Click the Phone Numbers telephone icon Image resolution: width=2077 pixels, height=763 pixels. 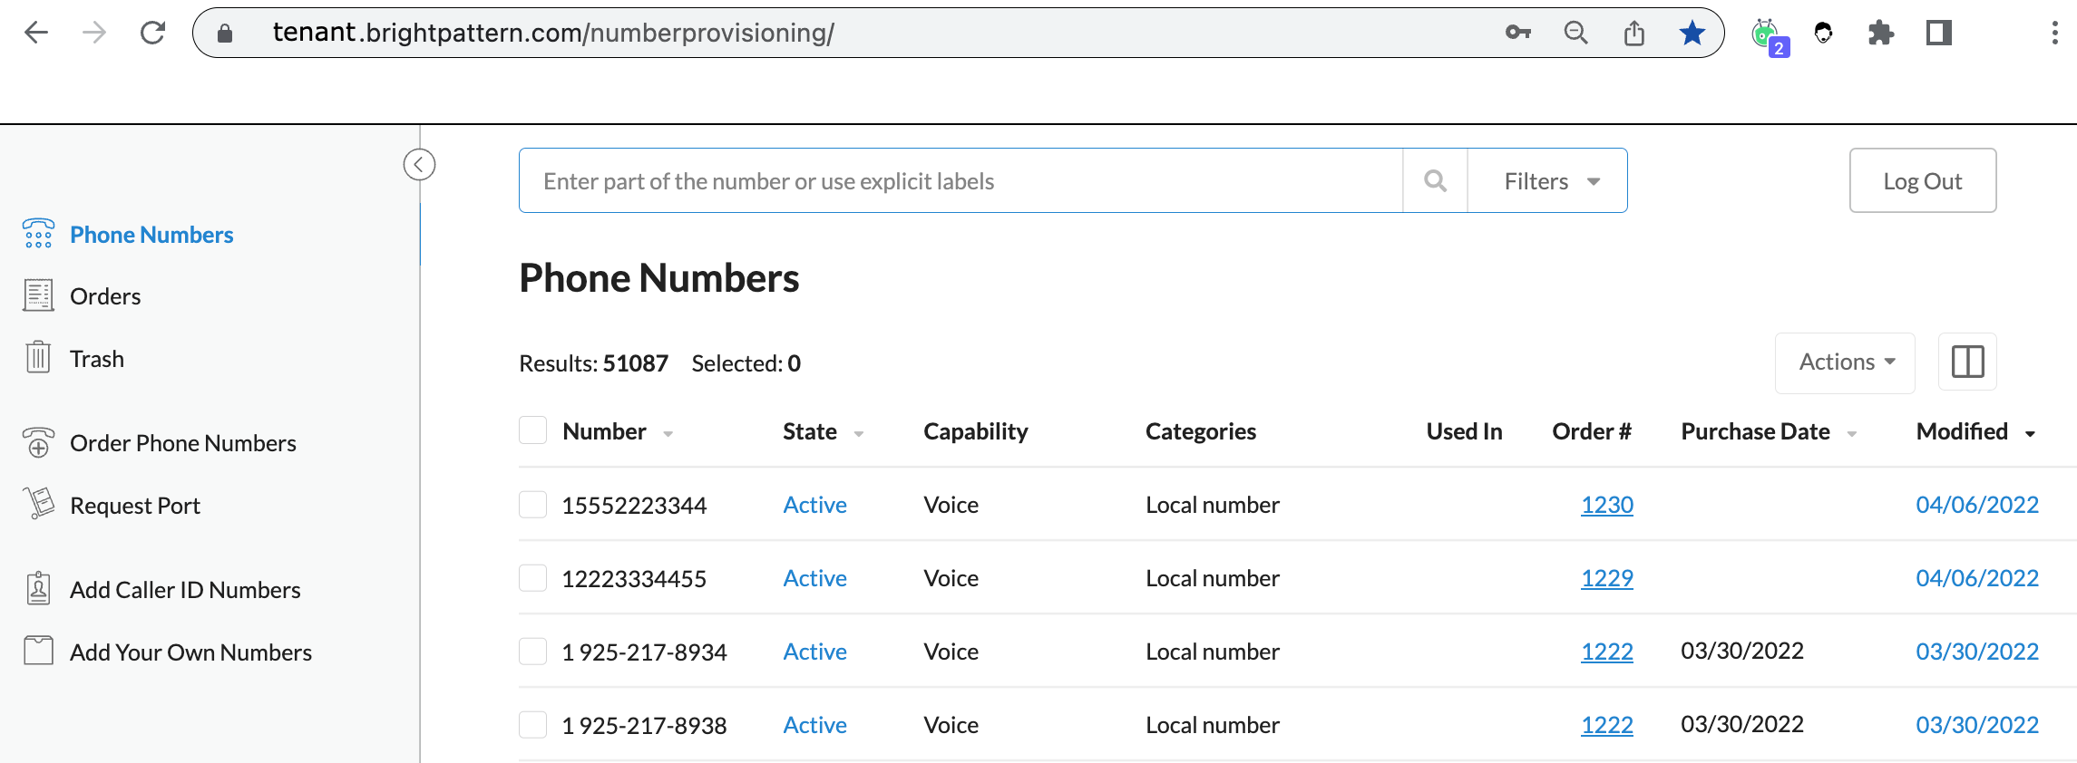coord(38,234)
